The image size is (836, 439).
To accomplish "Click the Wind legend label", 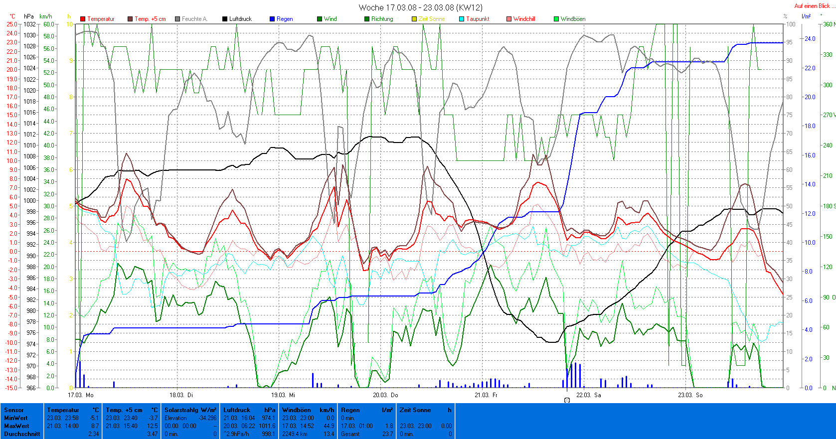I will [x=330, y=19].
